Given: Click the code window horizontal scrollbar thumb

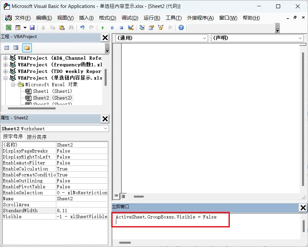Looking at the screenshot, I should (139, 197).
